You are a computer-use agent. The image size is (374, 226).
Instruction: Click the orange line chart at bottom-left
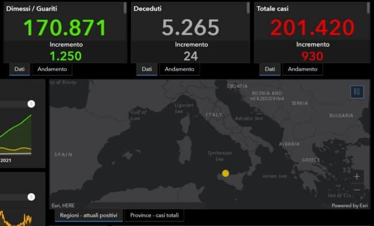(x=16, y=219)
